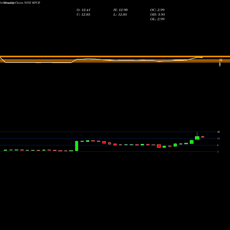
Task: Select the large red candlestick mid-right
Action: coord(159,146)
